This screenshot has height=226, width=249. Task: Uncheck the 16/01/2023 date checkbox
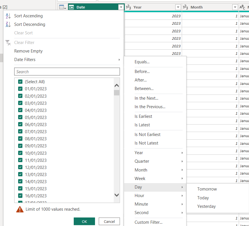click(20, 196)
